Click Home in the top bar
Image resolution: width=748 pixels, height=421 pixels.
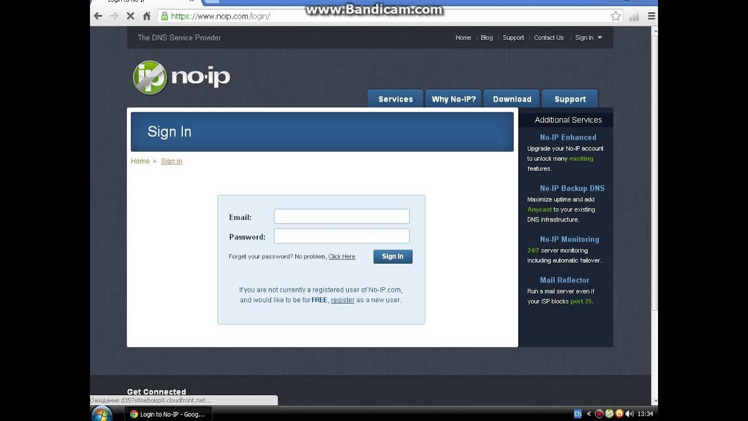coord(463,37)
